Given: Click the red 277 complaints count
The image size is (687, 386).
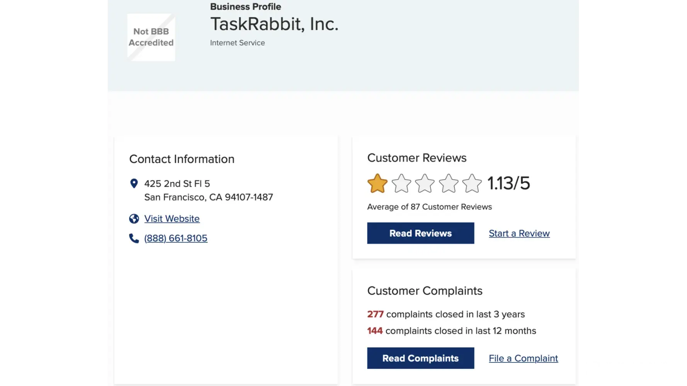Looking at the screenshot, I should (375, 314).
